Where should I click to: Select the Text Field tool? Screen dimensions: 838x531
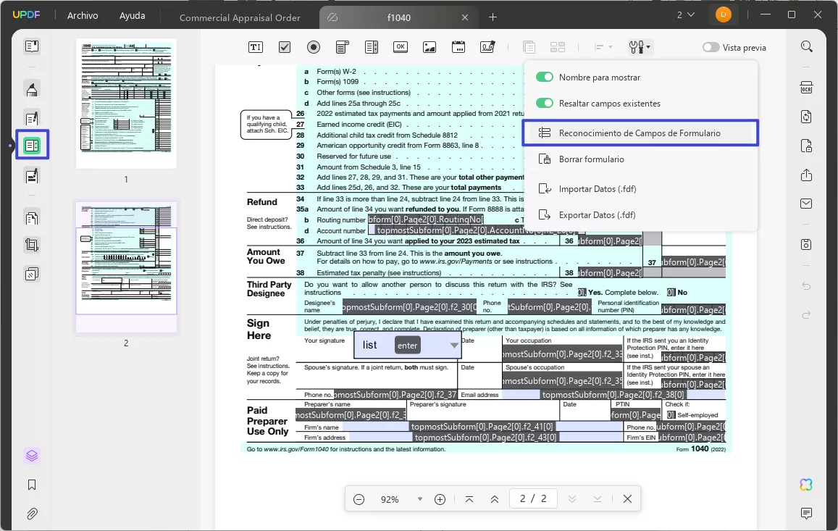tap(256, 47)
